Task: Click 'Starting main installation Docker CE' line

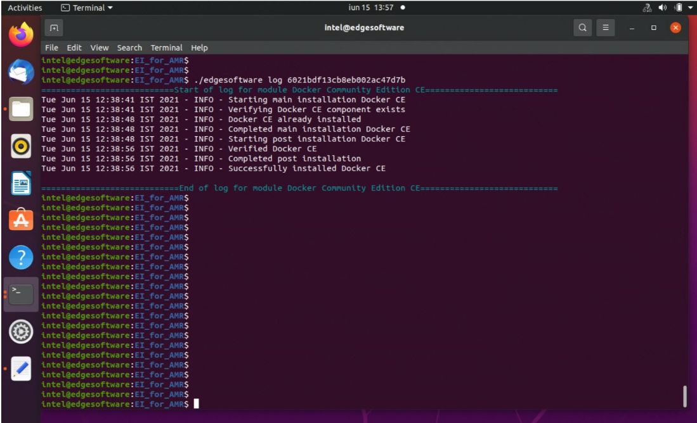Action: click(x=223, y=100)
